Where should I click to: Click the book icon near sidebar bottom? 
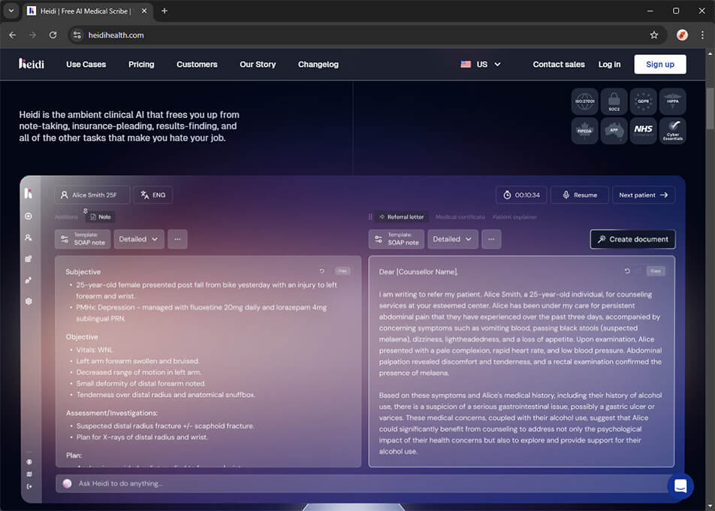(29, 474)
